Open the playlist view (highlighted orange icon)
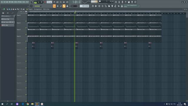Viewport: 188px width, 106px height. coord(54,6)
